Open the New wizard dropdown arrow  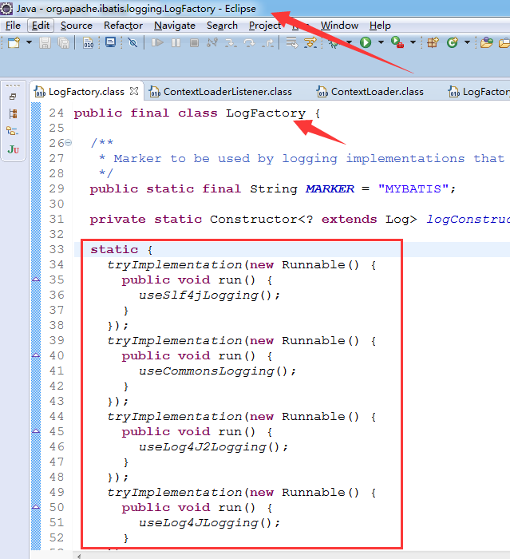[29, 43]
